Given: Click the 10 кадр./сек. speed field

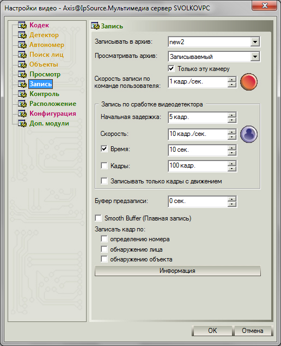Looking at the screenshot, I should 198,134.
